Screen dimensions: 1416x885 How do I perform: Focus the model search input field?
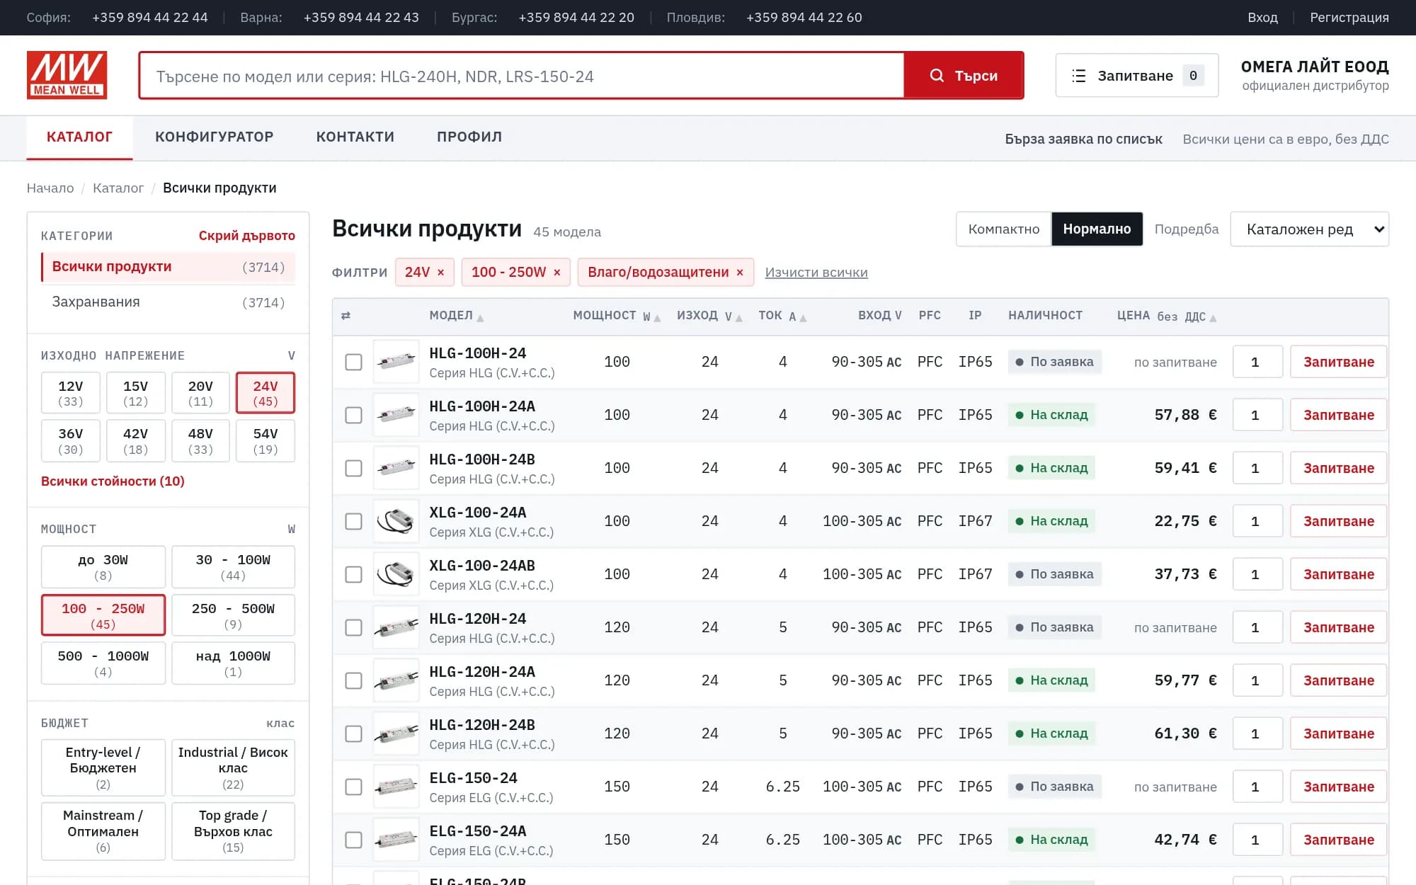pos(522,75)
